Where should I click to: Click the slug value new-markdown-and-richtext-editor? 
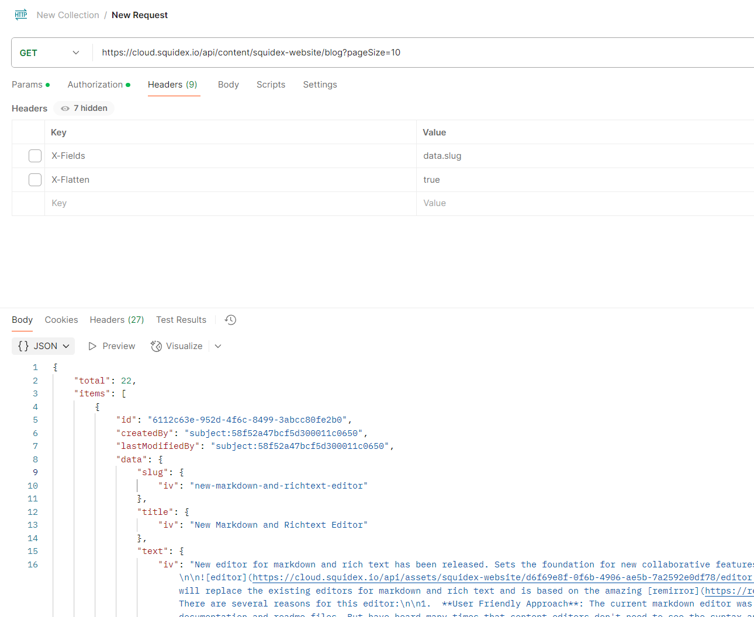click(x=279, y=486)
